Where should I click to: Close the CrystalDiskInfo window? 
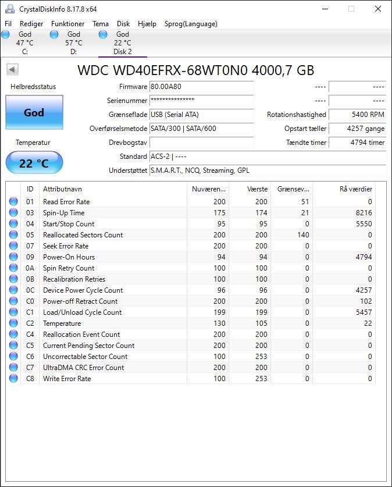coord(377,9)
